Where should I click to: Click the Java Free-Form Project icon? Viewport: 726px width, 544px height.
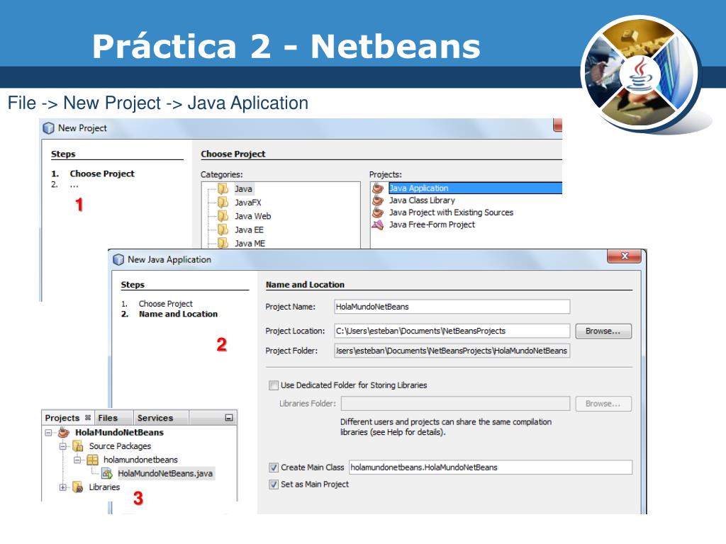(x=378, y=225)
